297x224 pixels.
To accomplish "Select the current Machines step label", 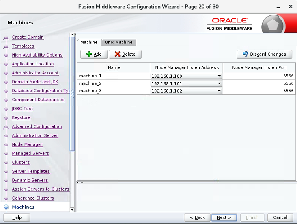I will click(x=23, y=207).
